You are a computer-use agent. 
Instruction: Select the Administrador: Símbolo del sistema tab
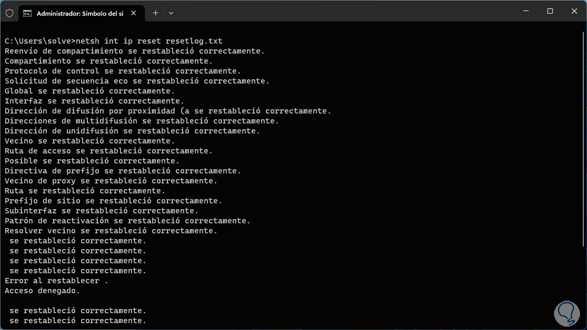[79, 13]
